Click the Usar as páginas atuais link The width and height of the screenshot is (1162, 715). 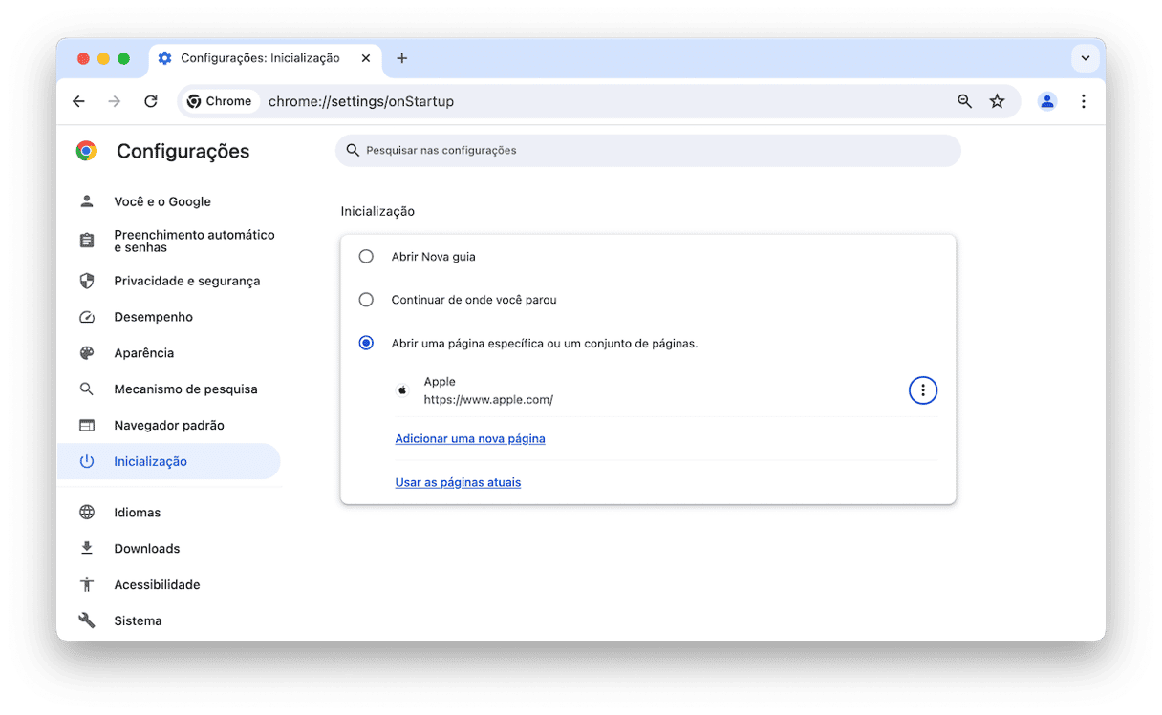click(x=458, y=483)
